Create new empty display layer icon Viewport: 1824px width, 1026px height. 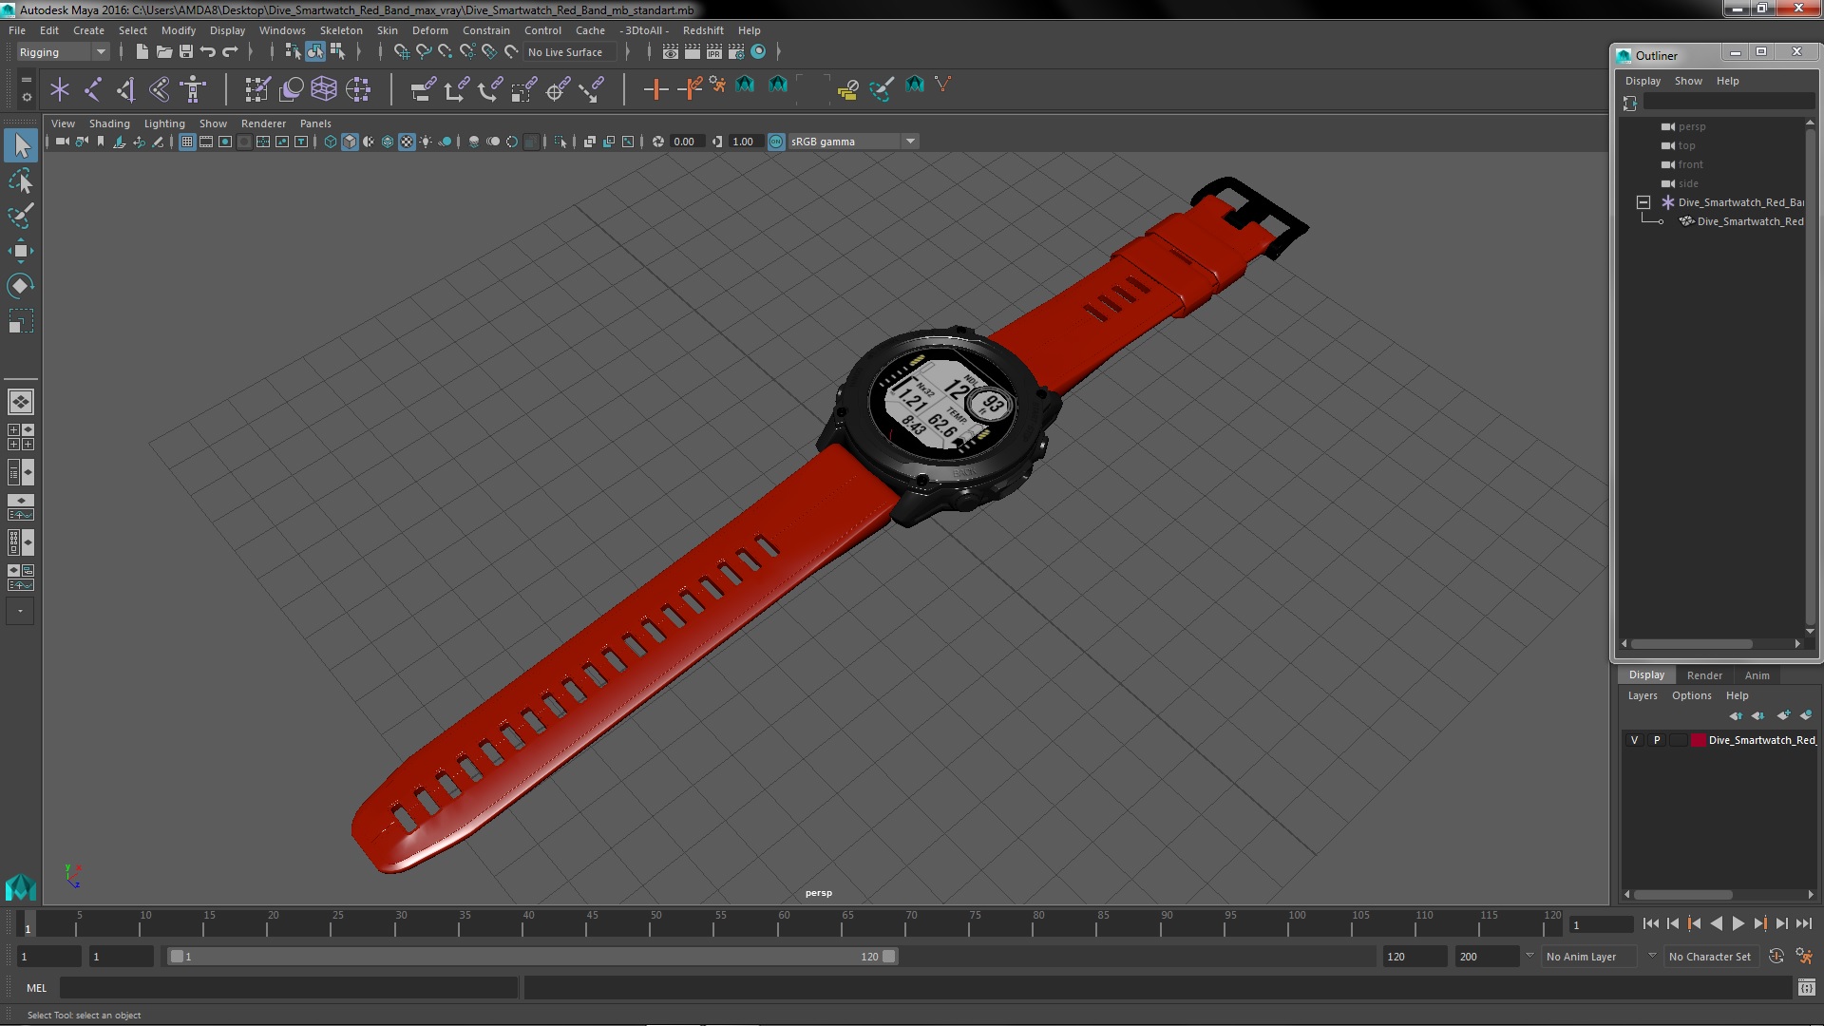[x=1783, y=715]
